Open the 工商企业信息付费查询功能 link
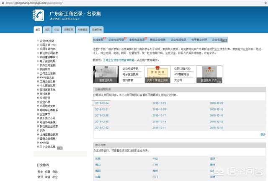This screenshot has height=181, width=268. click(119, 60)
